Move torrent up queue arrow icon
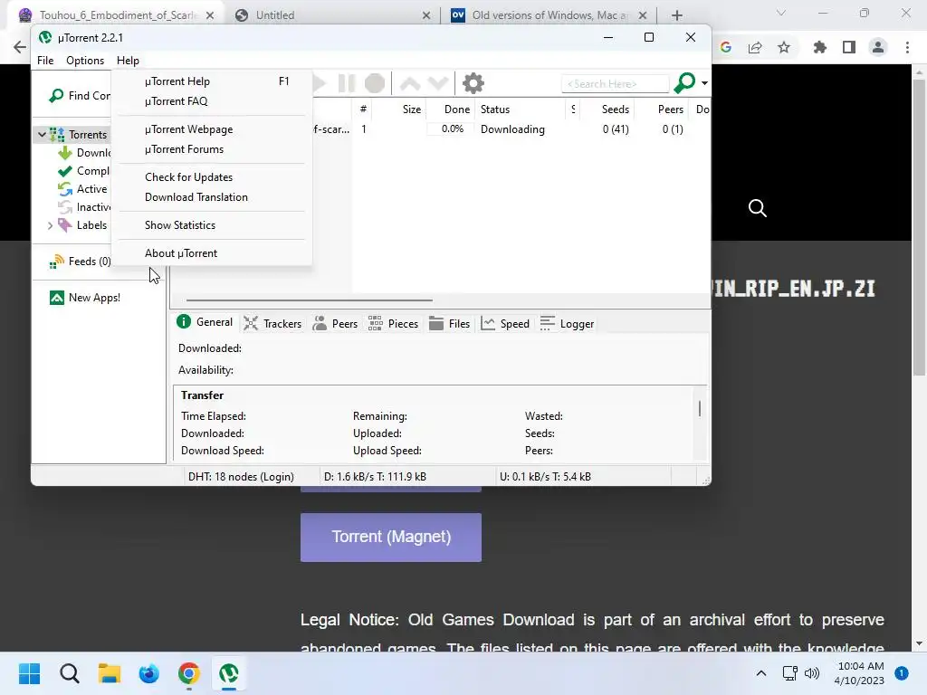This screenshot has width=927, height=695. (410, 83)
